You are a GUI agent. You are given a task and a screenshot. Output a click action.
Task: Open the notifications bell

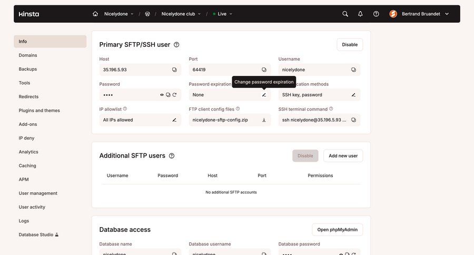click(x=360, y=14)
